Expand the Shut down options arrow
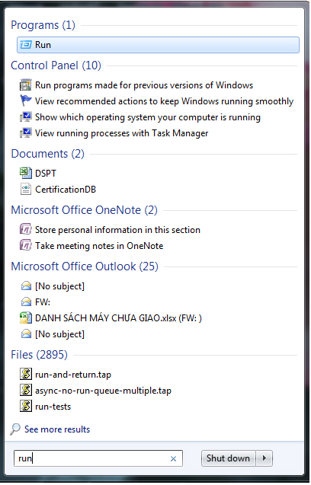311x485 pixels. pos(265,458)
